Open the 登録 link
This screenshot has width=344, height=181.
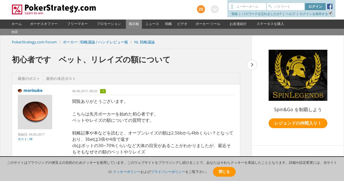[x=234, y=14]
